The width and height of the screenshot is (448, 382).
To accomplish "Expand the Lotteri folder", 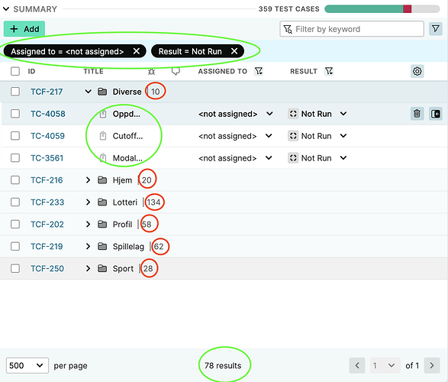I will click(x=88, y=202).
